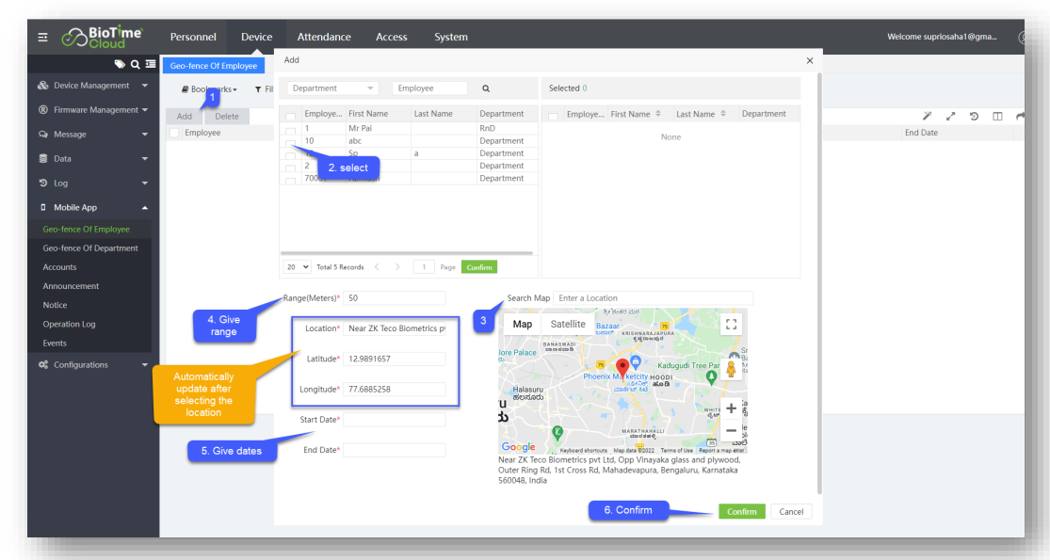The image size is (1050, 560).
Task: Click the Range (Meters) input field
Action: [x=394, y=298]
